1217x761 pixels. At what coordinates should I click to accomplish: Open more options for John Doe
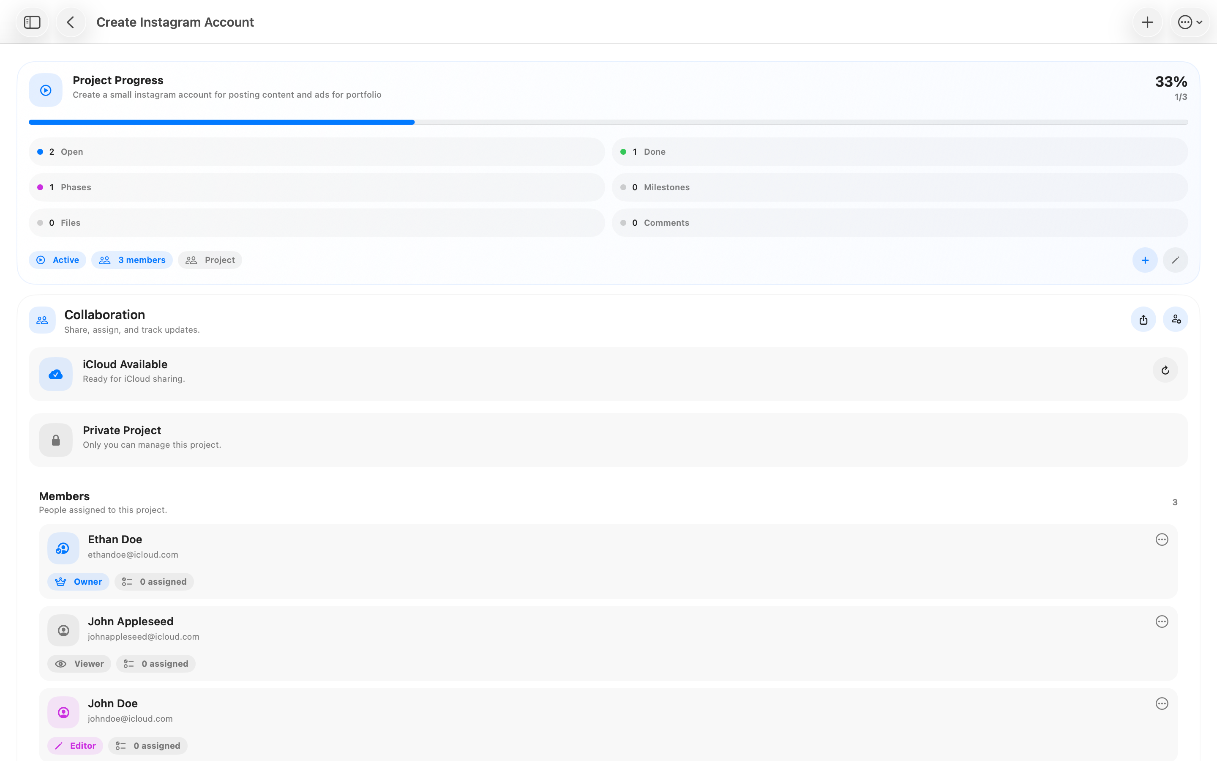coord(1162,704)
